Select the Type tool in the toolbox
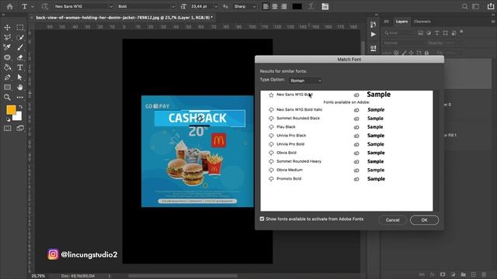The image size is (497, 279). coord(20,67)
